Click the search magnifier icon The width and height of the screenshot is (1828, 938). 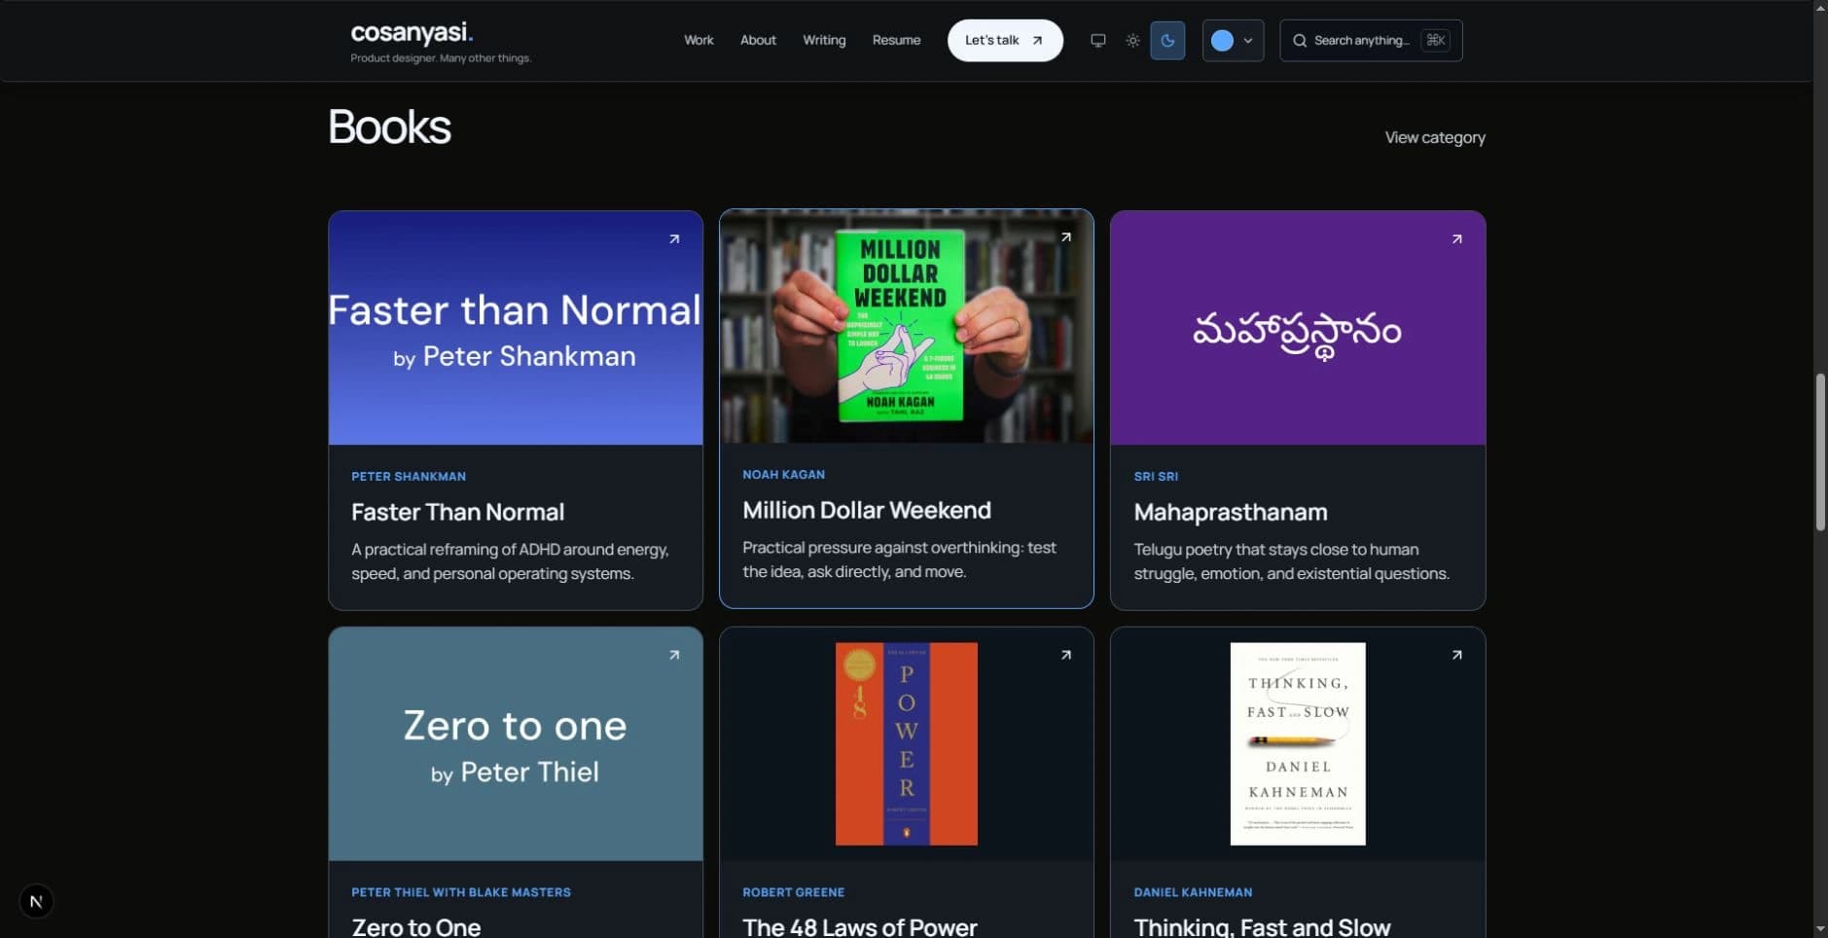1300,41
